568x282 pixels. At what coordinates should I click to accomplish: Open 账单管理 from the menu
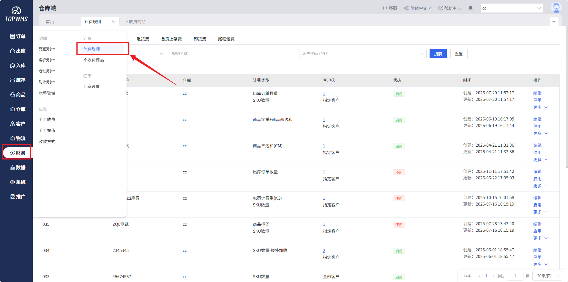pyautogui.click(x=47, y=93)
